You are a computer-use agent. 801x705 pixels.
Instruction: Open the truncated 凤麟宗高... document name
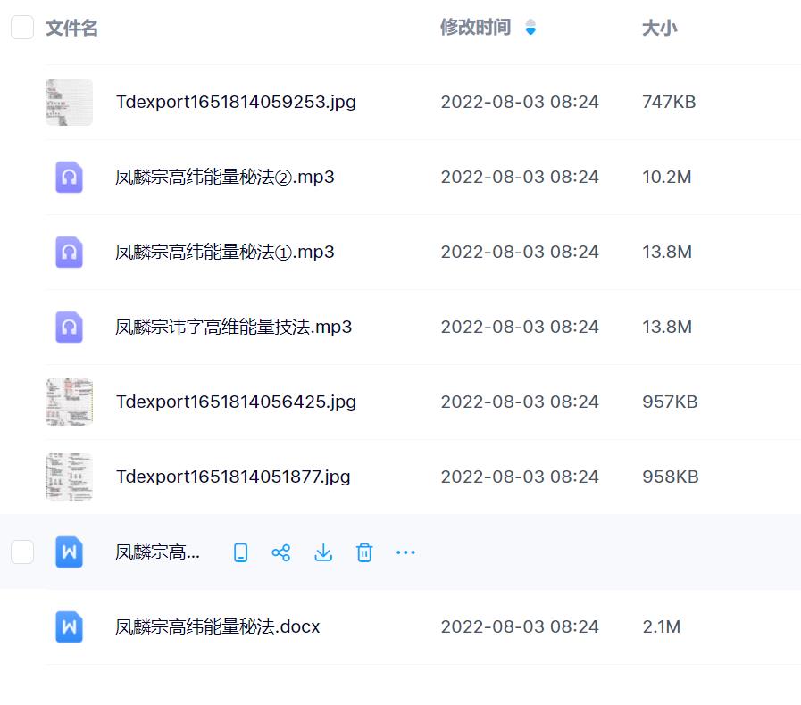(x=158, y=552)
